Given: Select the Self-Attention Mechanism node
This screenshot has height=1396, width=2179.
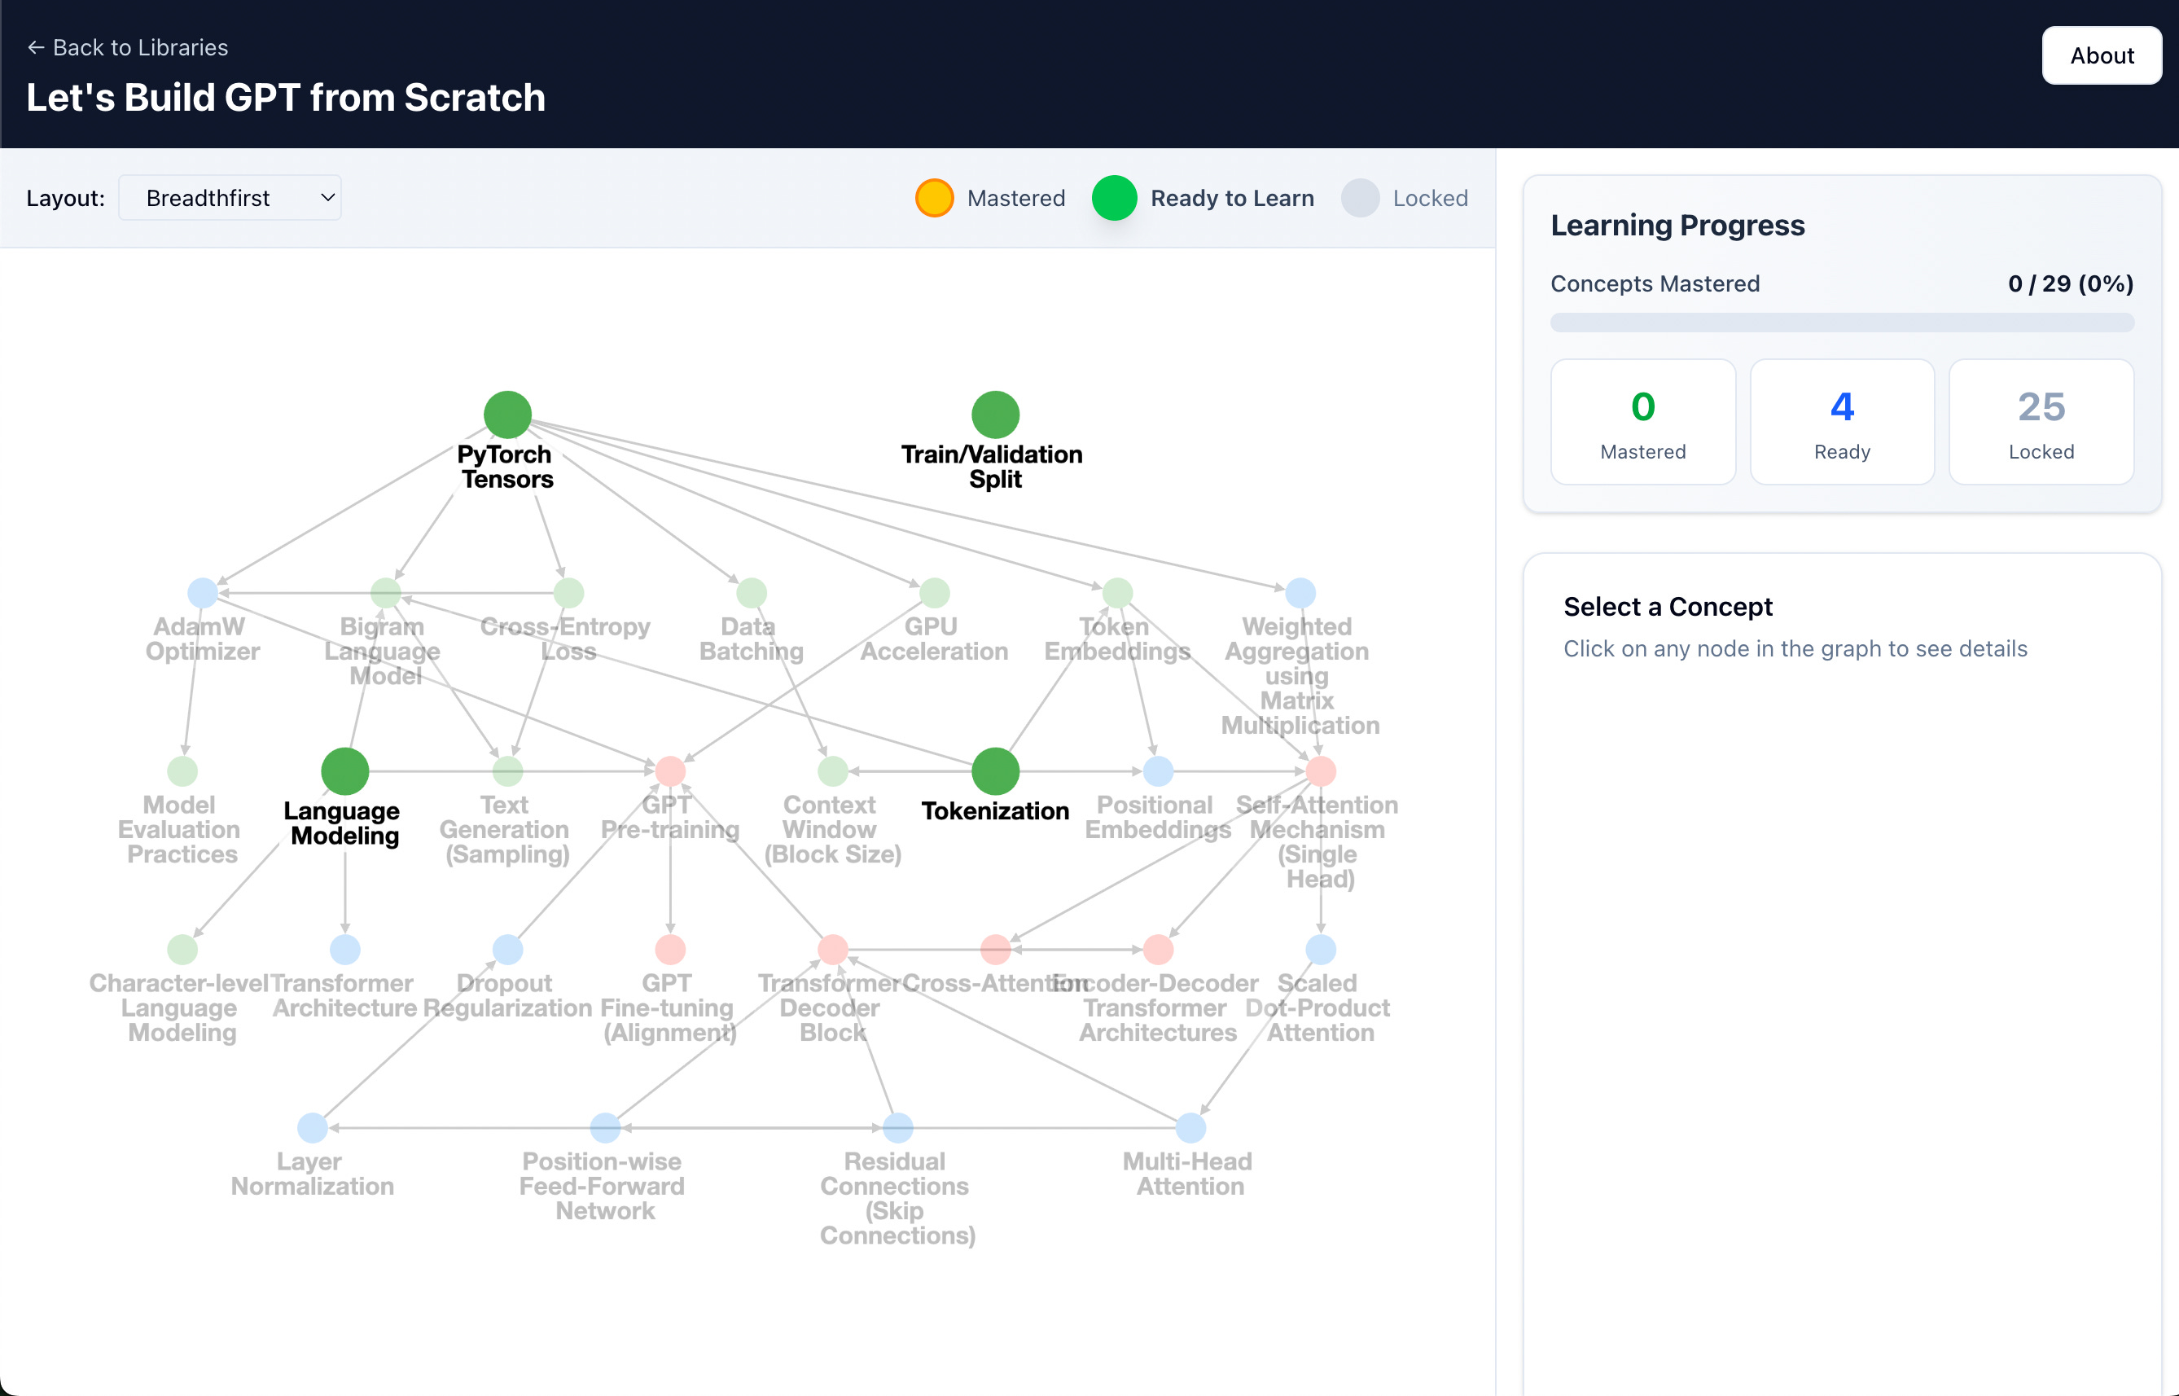Looking at the screenshot, I should [x=1320, y=771].
